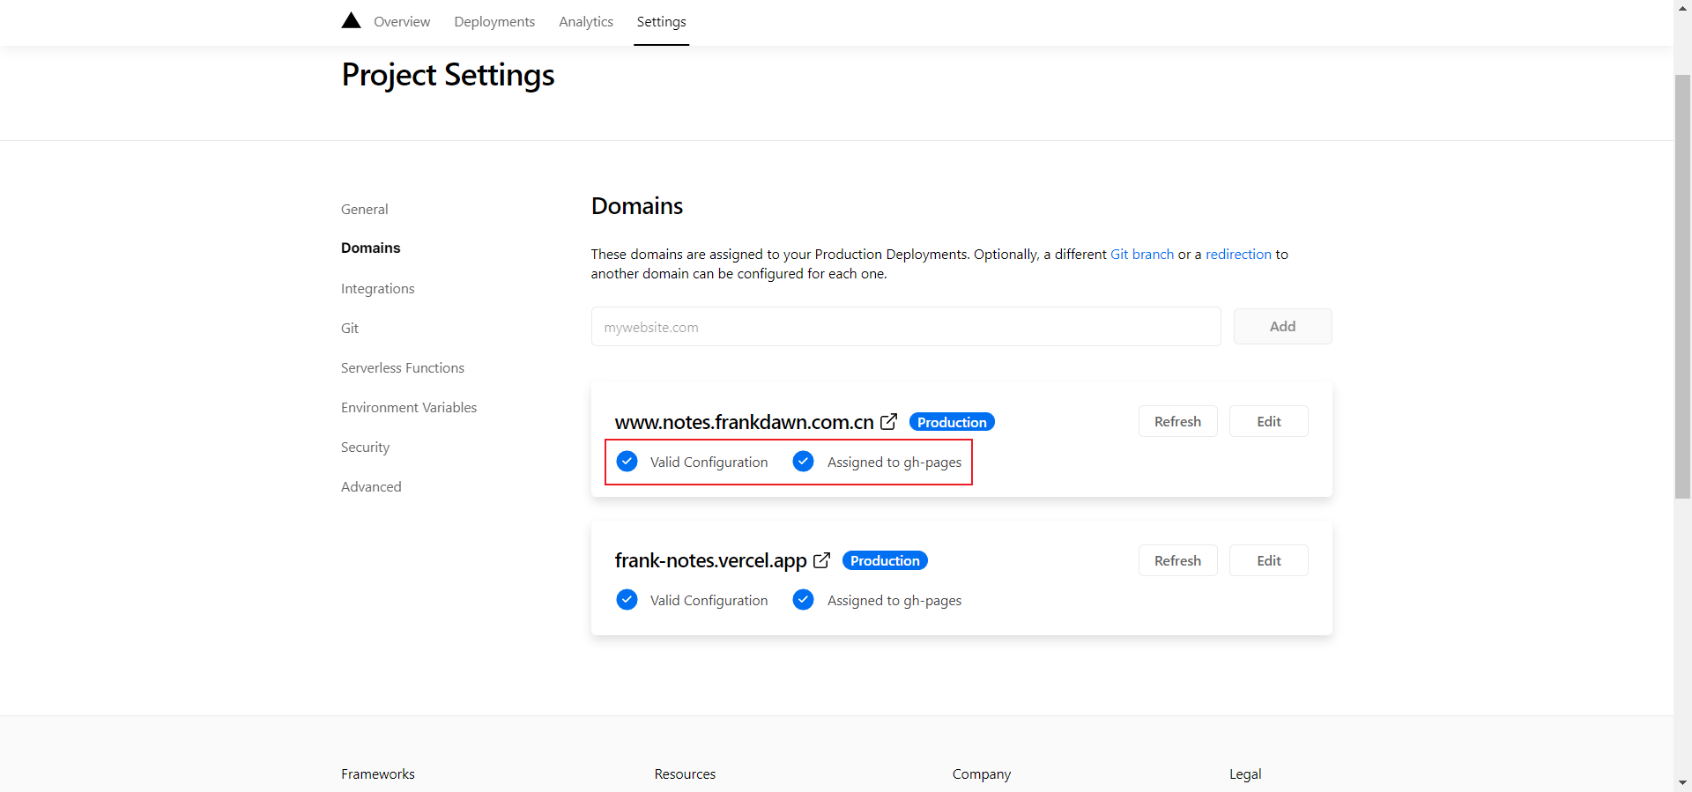Image resolution: width=1692 pixels, height=792 pixels.
Task: Open external link icon for frank-notes.vercel.app
Action: (822, 560)
